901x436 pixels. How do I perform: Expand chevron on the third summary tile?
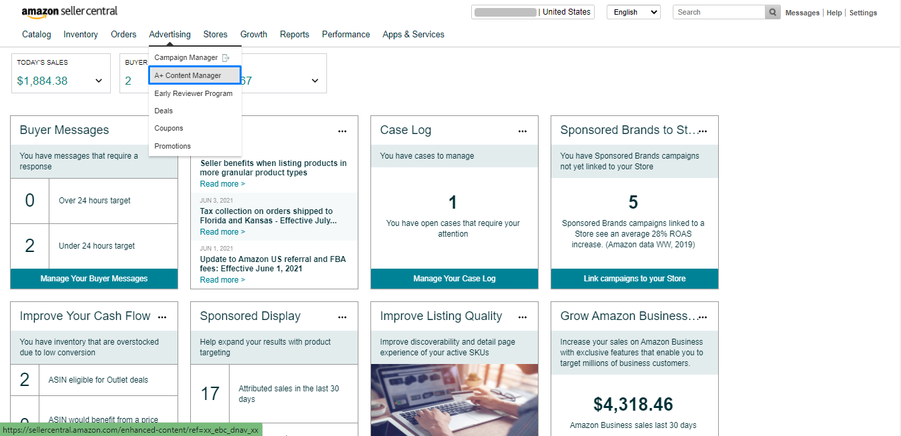coord(315,81)
